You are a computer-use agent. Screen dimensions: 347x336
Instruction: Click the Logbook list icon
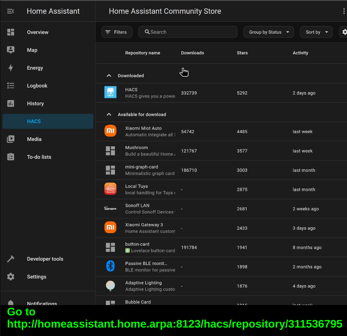click(x=11, y=86)
